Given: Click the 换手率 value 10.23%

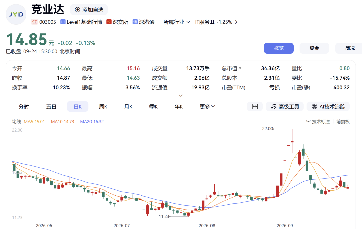Looking at the screenshot, I should click(x=61, y=88).
